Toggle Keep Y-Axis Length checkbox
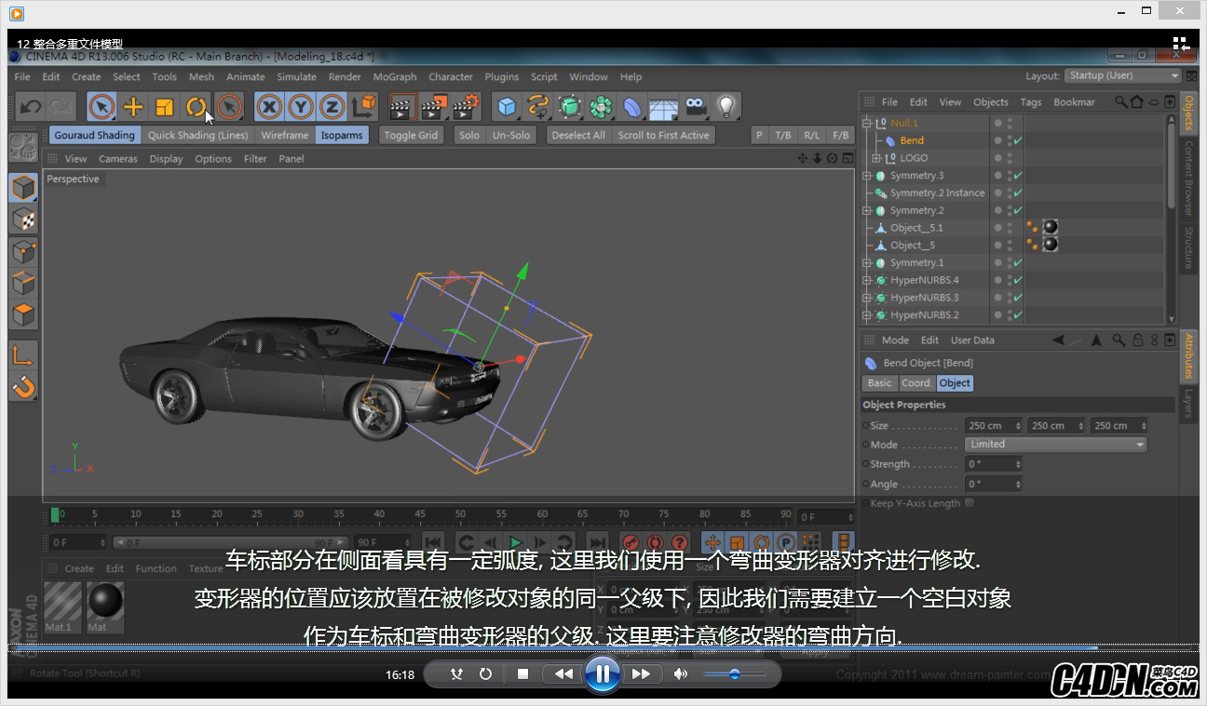 [970, 503]
